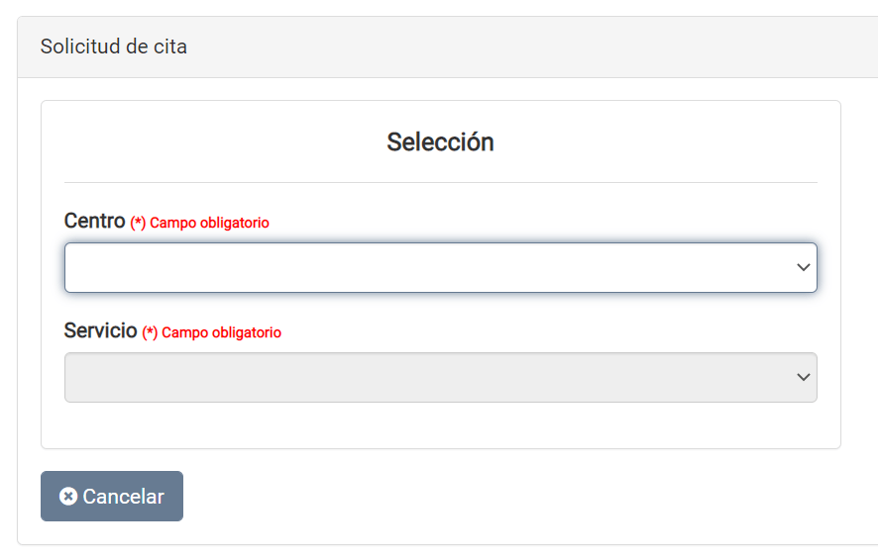Viewport: 878px width, 557px height.
Task: Click the Centro dropdown chevron arrow
Action: (x=804, y=268)
